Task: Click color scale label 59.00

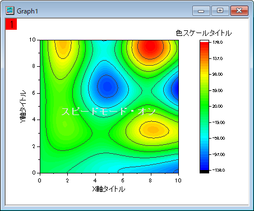Action: click(218, 90)
